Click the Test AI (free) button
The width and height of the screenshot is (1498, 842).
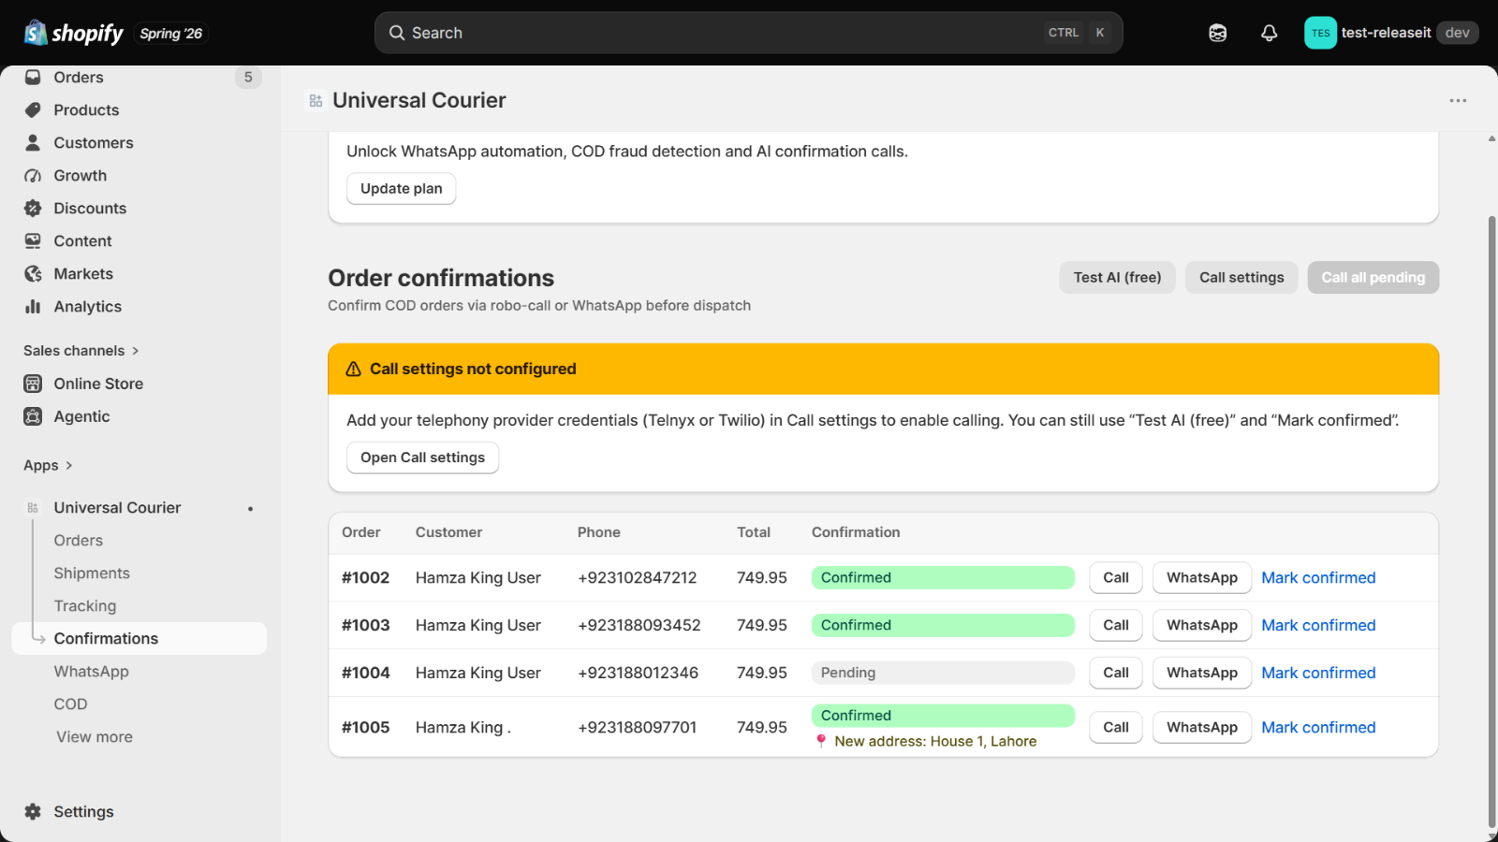(x=1117, y=277)
